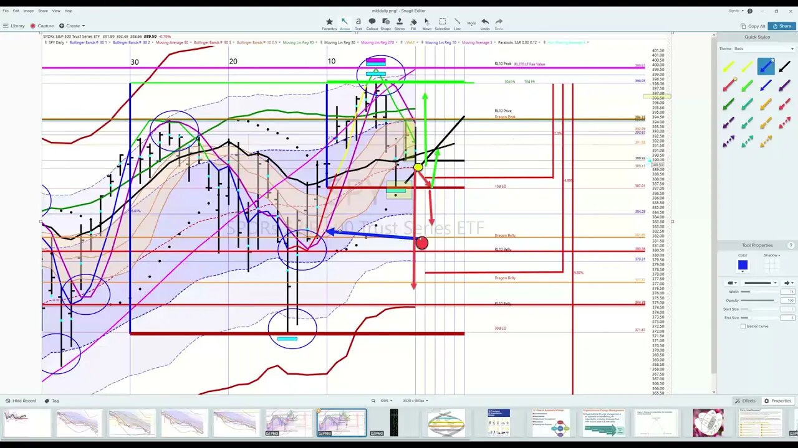Viewport: 798px width, 448px height.
Task: Click the Redo arrow
Action: pyautogui.click(x=499, y=24)
